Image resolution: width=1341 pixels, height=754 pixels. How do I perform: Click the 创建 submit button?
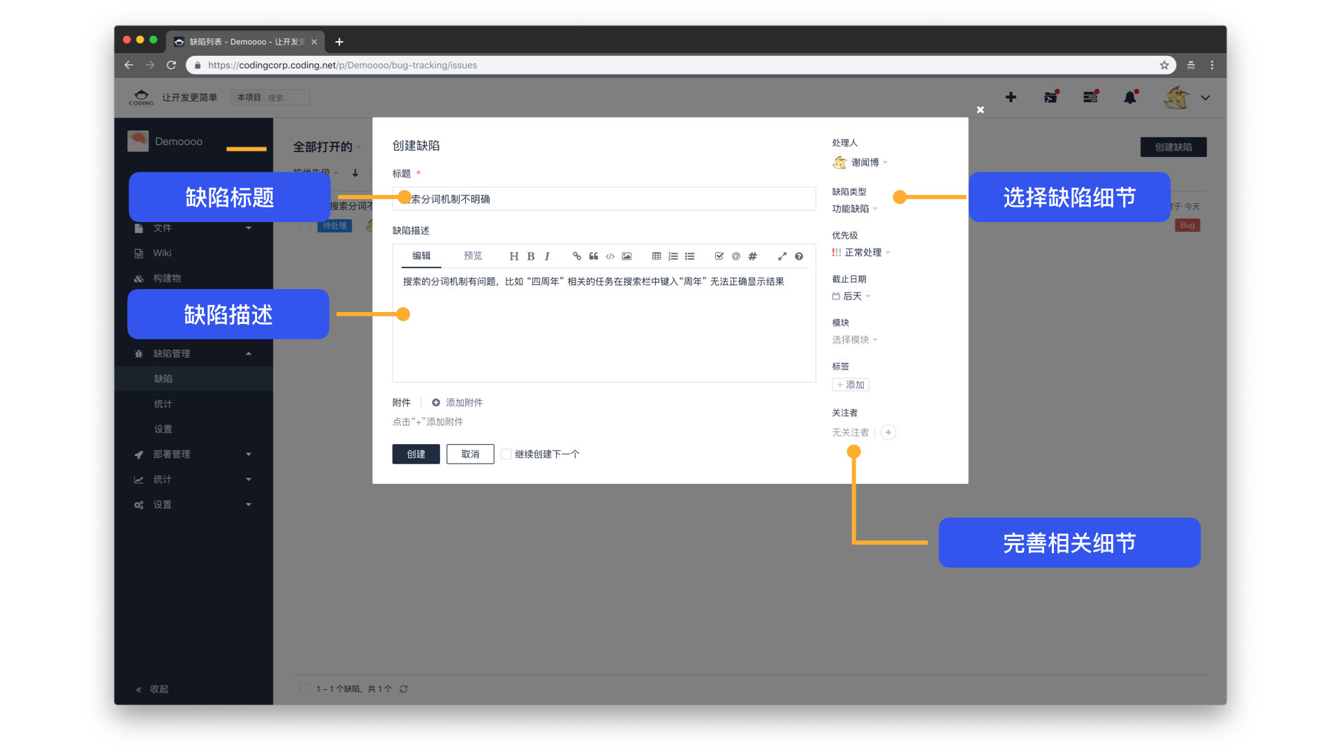click(416, 454)
